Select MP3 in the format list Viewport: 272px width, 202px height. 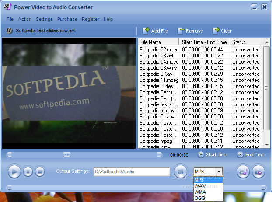[208, 180]
